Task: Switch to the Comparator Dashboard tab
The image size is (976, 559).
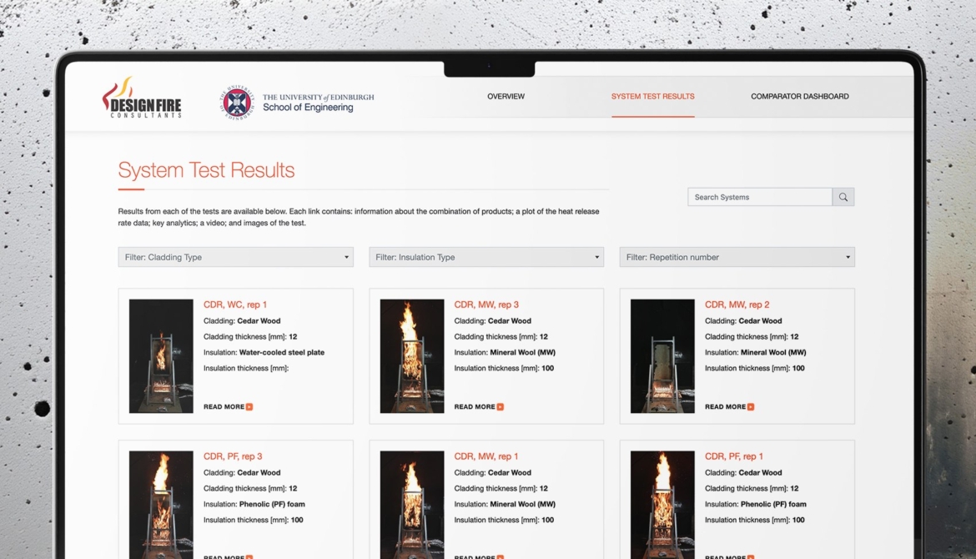Action: pyautogui.click(x=799, y=97)
